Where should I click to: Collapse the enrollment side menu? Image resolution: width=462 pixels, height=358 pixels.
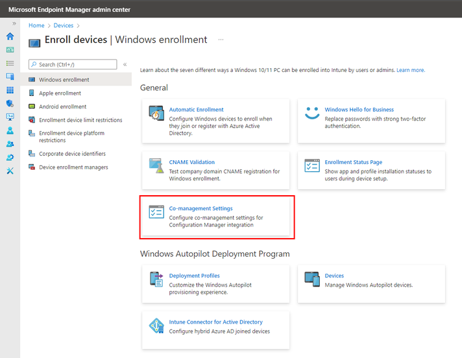125,64
